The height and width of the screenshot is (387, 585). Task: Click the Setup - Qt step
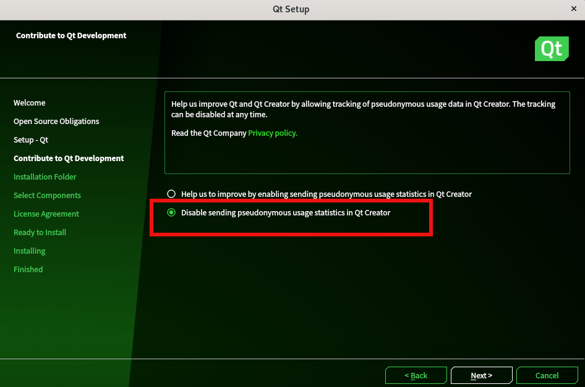(31, 140)
